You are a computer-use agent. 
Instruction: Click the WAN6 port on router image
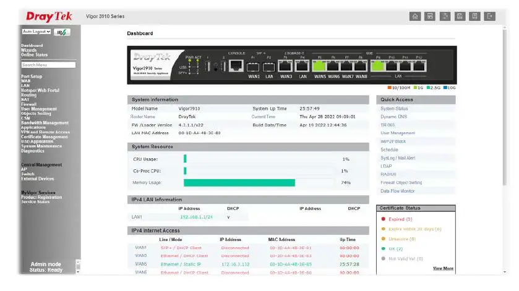(x=333, y=66)
